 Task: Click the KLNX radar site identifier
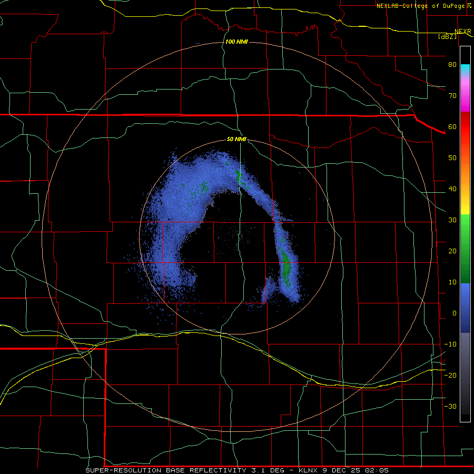310,470
